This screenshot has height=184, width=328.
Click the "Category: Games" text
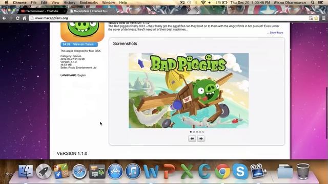point(71,56)
